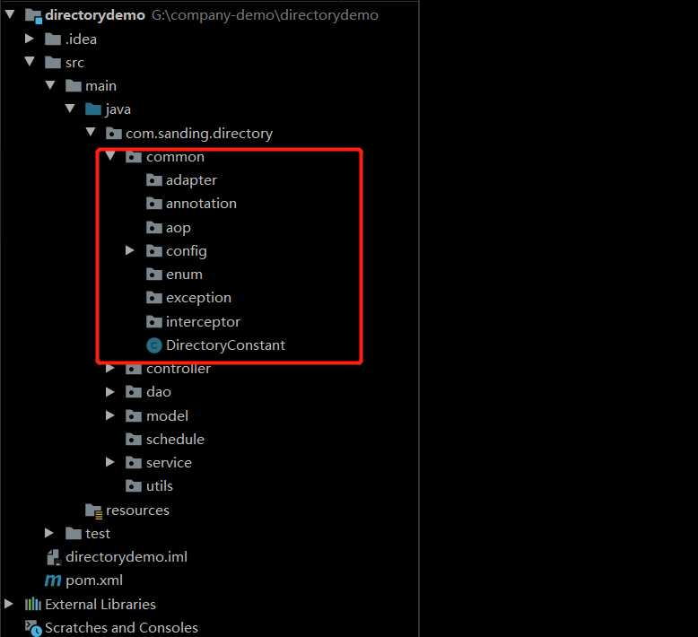698x637 pixels.
Task: Click the src folder icon
Action: (53, 62)
